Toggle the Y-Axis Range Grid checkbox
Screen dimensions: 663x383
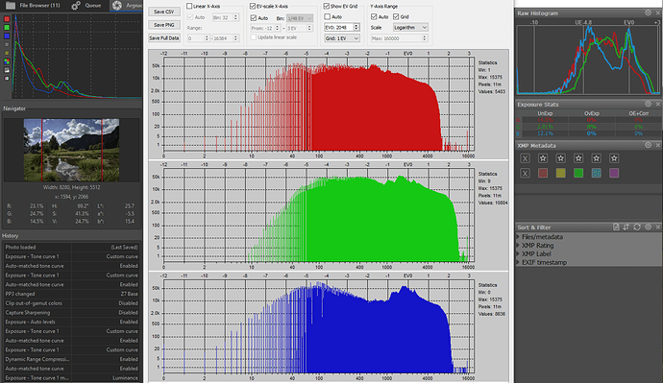tap(396, 17)
